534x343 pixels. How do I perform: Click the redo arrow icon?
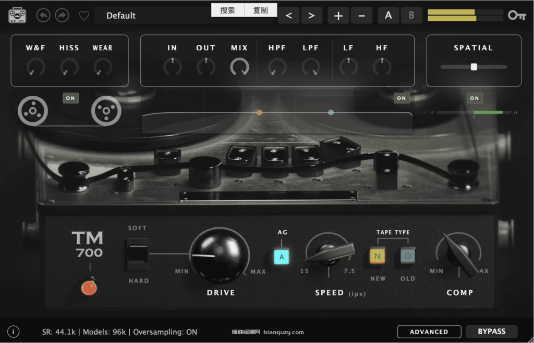(x=62, y=16)
